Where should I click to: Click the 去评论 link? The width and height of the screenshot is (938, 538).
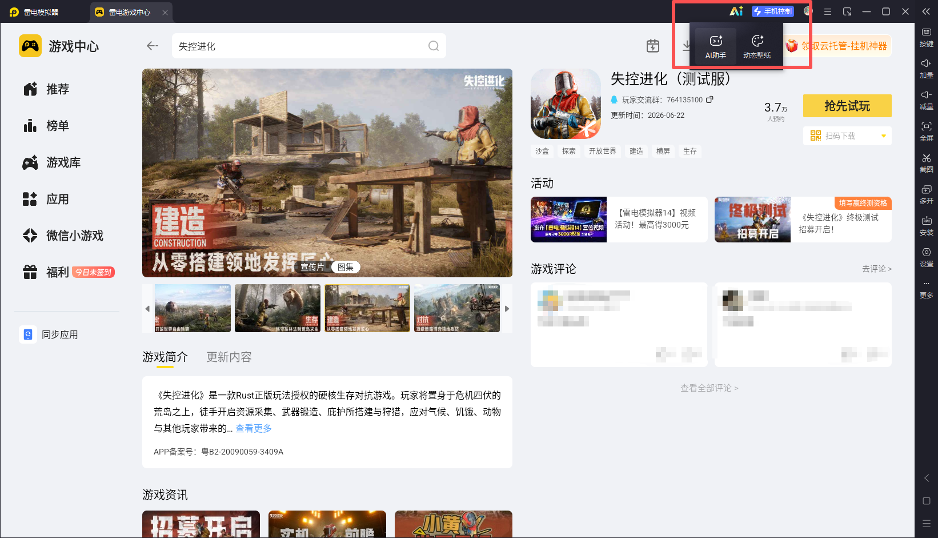tap(877, 269)
